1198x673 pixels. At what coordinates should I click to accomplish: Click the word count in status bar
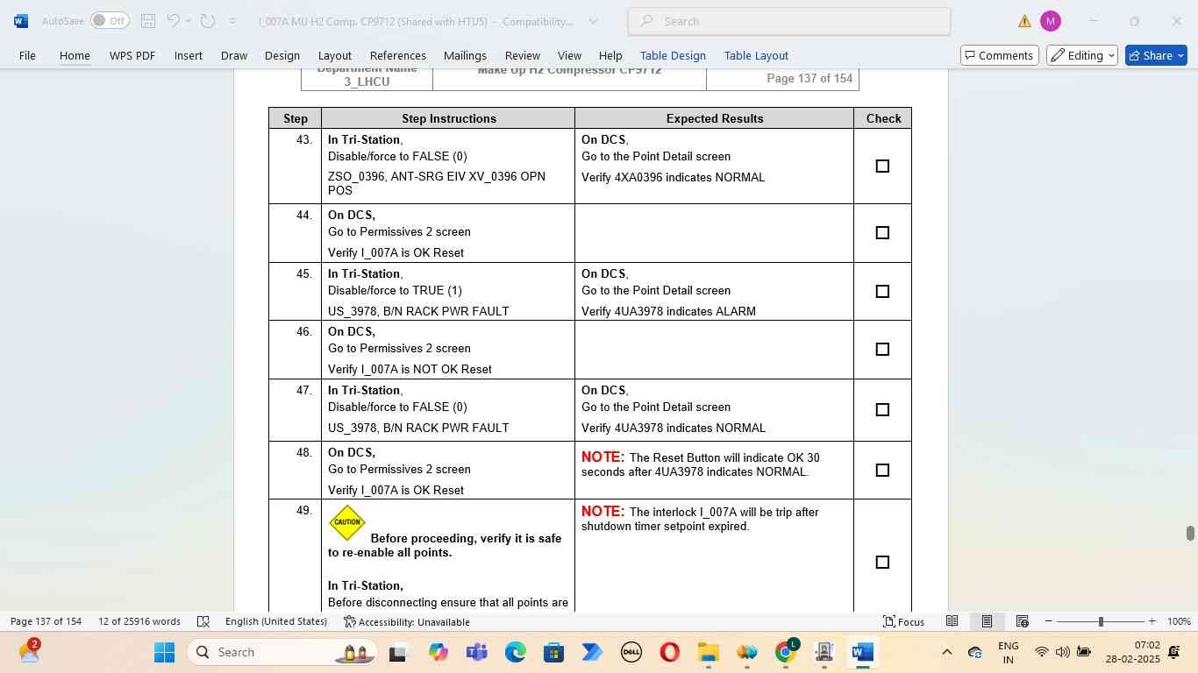click(139, 621)
